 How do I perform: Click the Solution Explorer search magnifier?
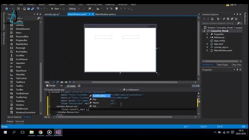238,23
